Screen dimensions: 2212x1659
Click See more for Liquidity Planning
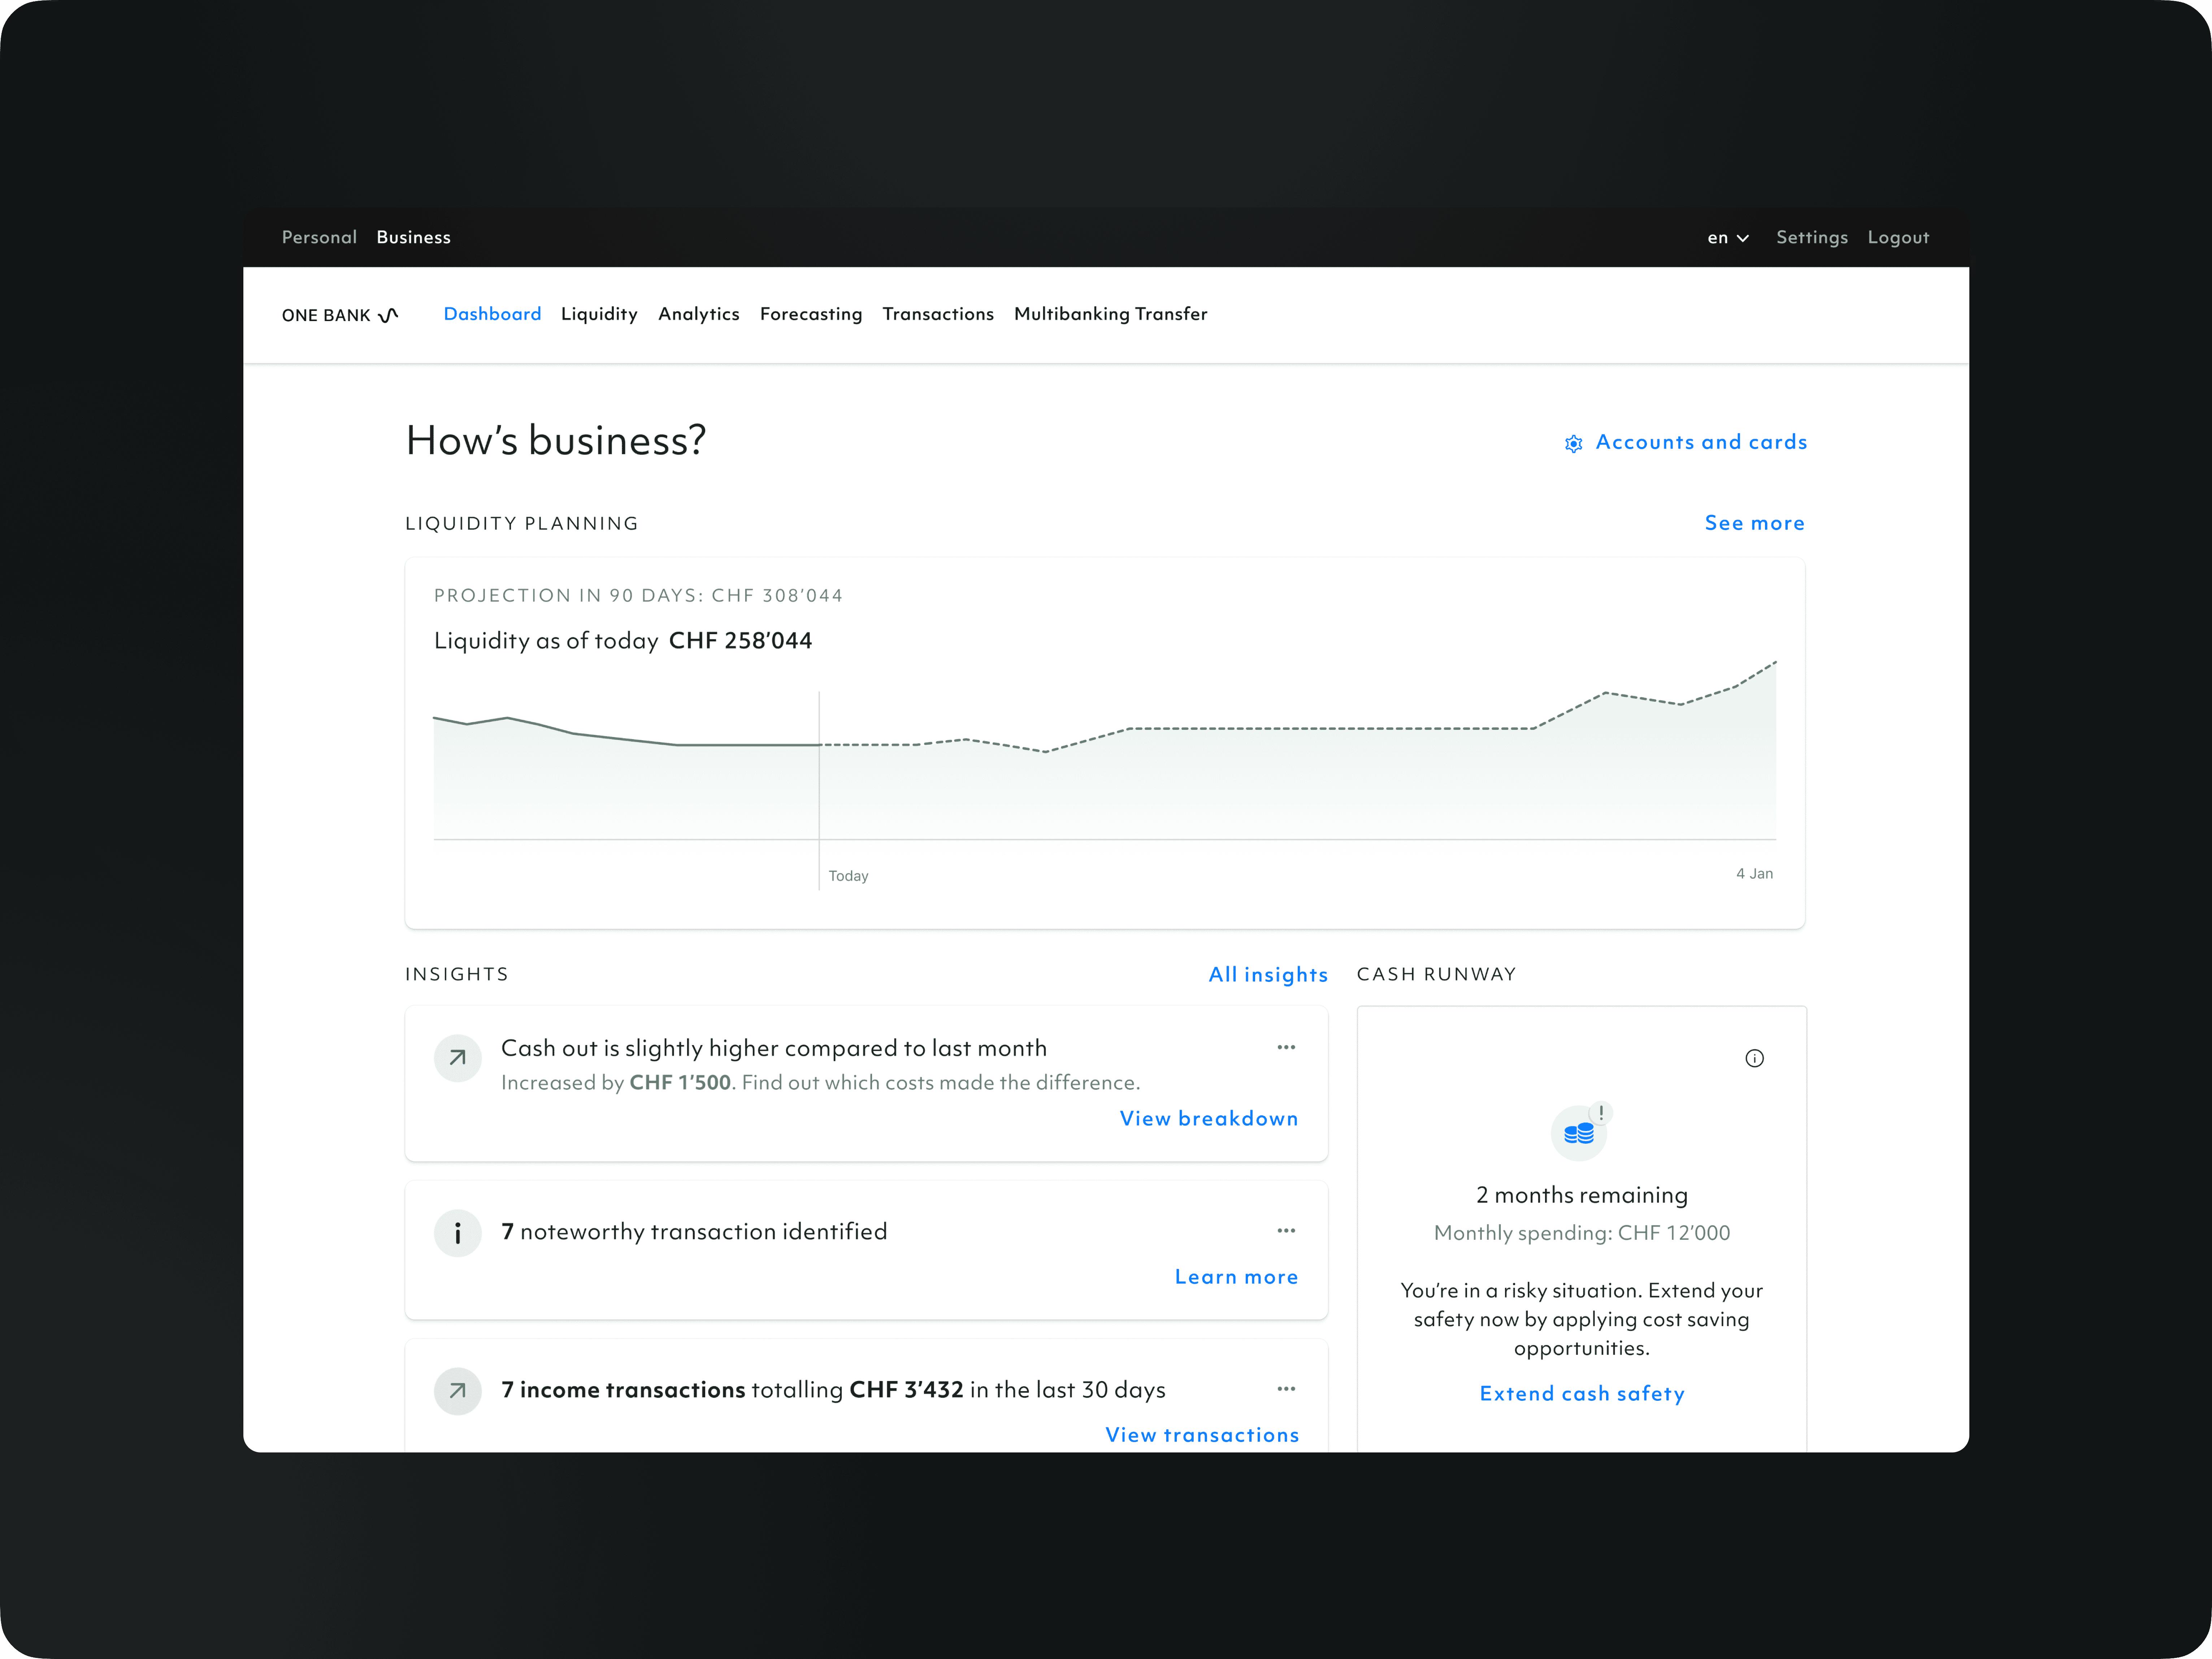[1755, 523]
